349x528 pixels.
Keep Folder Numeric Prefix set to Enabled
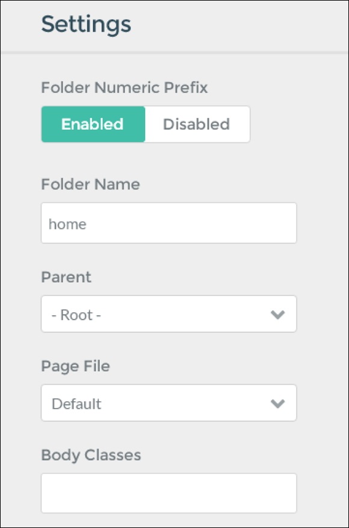click(93, 124)
